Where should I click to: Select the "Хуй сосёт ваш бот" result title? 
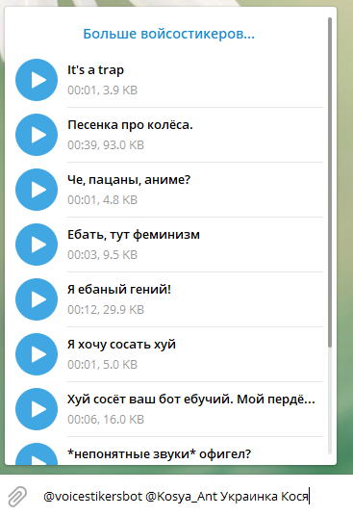coord(191,400)
